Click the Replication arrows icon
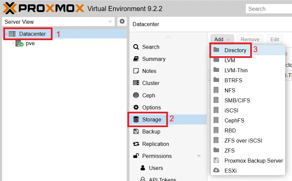292x181 pixels. pyautogui.click(x=136, y=144)
